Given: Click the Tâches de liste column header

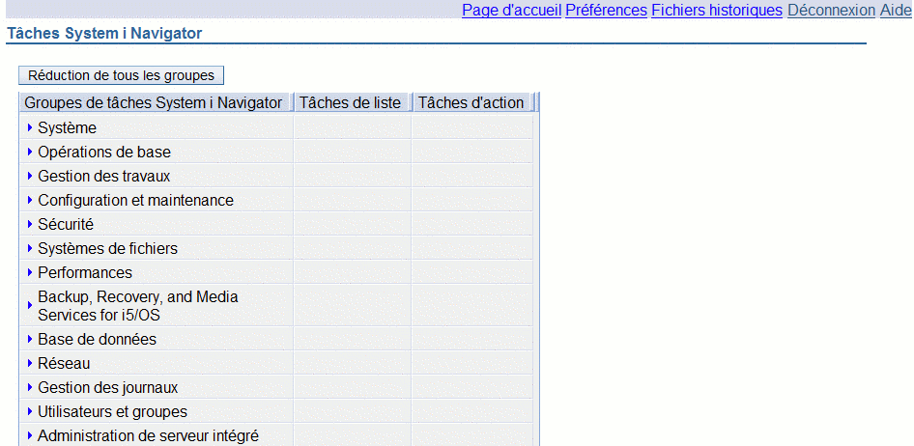Looking at the screenshot, I should coord(353,102).
